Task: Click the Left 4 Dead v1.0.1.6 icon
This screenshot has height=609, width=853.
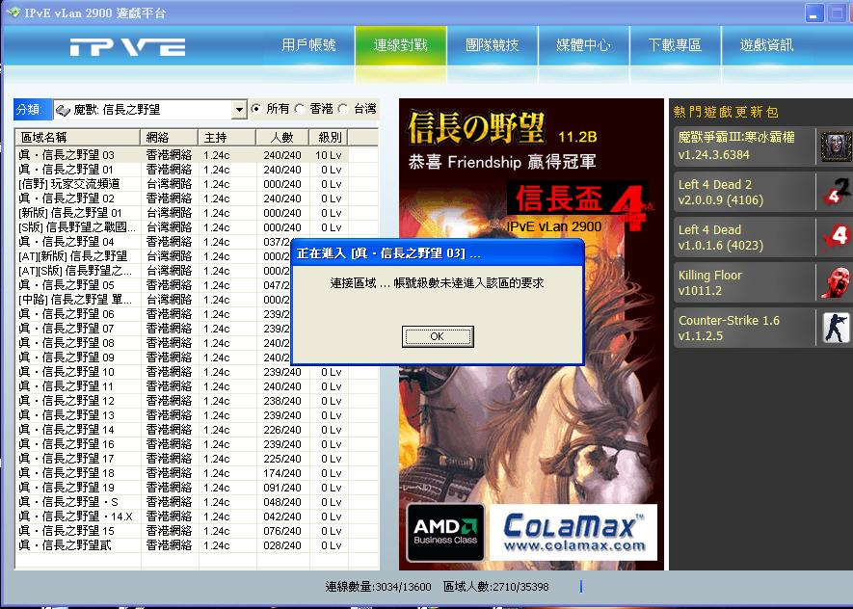Action: click(x=836, y=237)
